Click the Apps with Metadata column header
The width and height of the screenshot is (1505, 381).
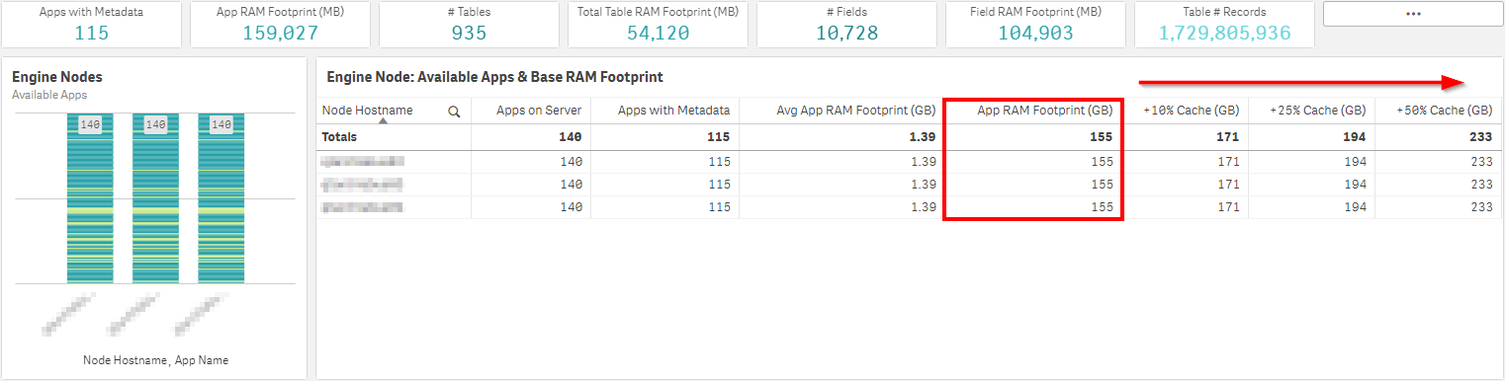[674, 111]
